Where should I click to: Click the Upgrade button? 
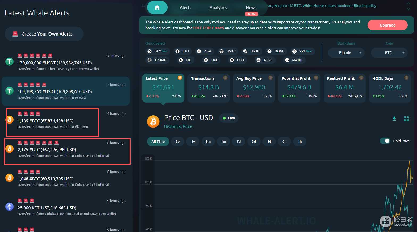point(387,25)
